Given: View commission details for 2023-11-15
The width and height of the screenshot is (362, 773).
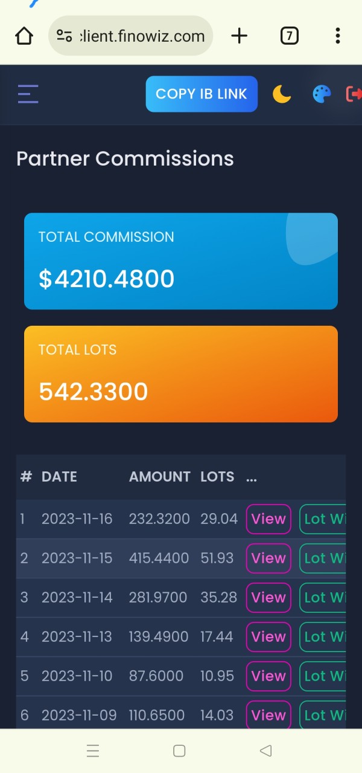Looking at the screenshot, I should 268,558.
